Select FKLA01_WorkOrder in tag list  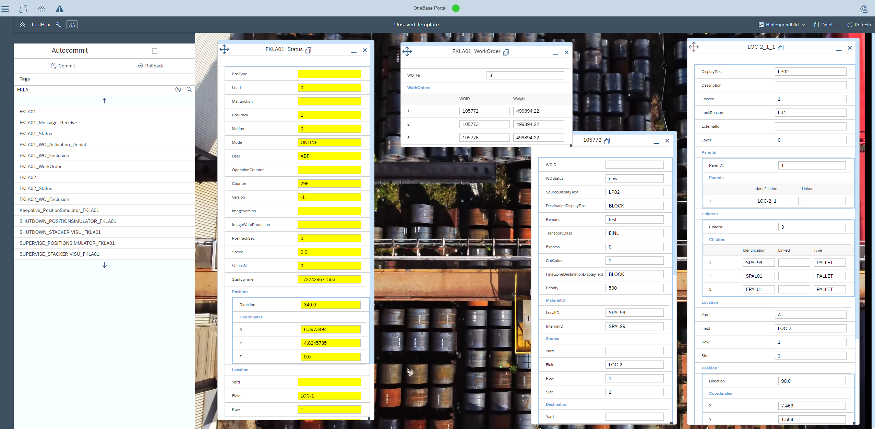click(x=40, y=166)
